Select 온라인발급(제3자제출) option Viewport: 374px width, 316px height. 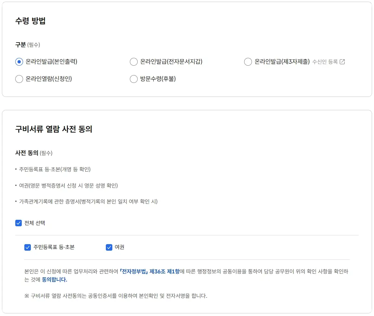point(248,62)
